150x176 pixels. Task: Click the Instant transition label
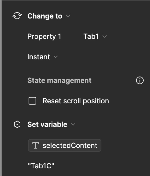(39, 57)
